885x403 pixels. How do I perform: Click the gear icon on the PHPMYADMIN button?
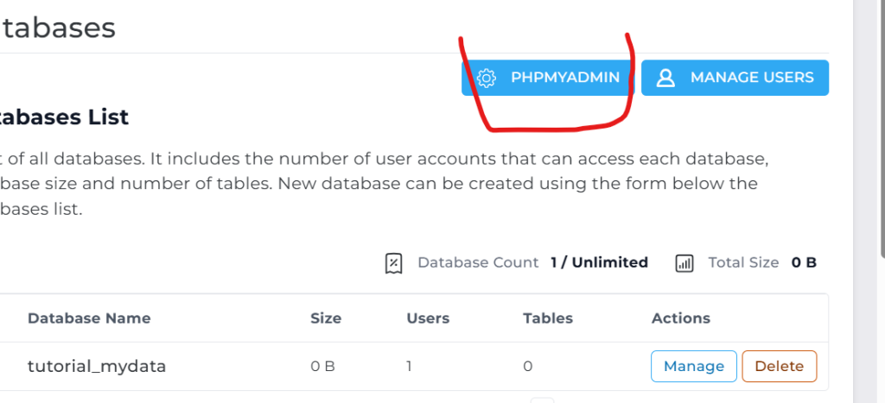pyautogui.click(x=487, y=78)
